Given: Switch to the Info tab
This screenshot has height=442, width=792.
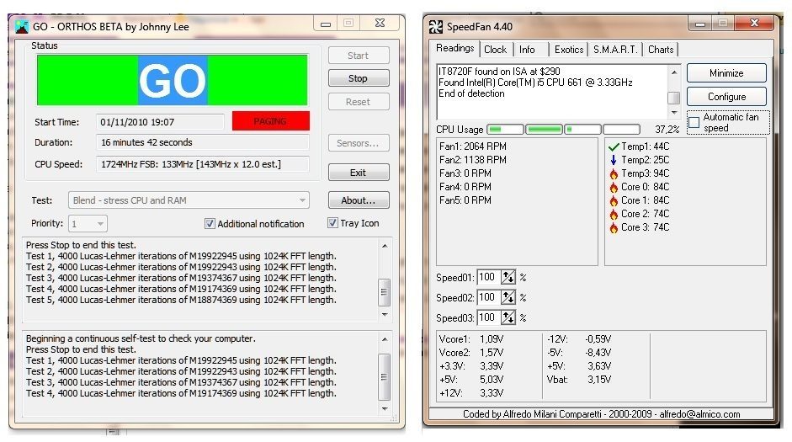Looking at the screenshot, I should click(527, 50).
